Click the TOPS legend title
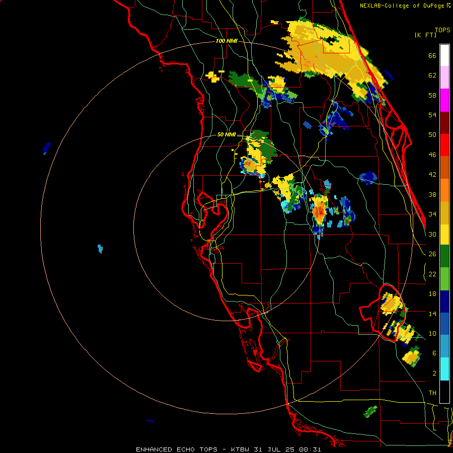453x453 pixels. pos(442,30)
